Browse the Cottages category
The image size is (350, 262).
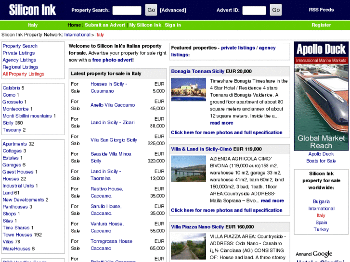(12, 151)
